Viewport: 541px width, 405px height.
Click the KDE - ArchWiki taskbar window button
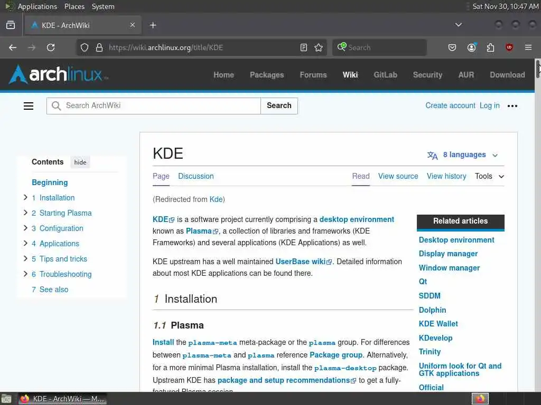tap(62, 399)
